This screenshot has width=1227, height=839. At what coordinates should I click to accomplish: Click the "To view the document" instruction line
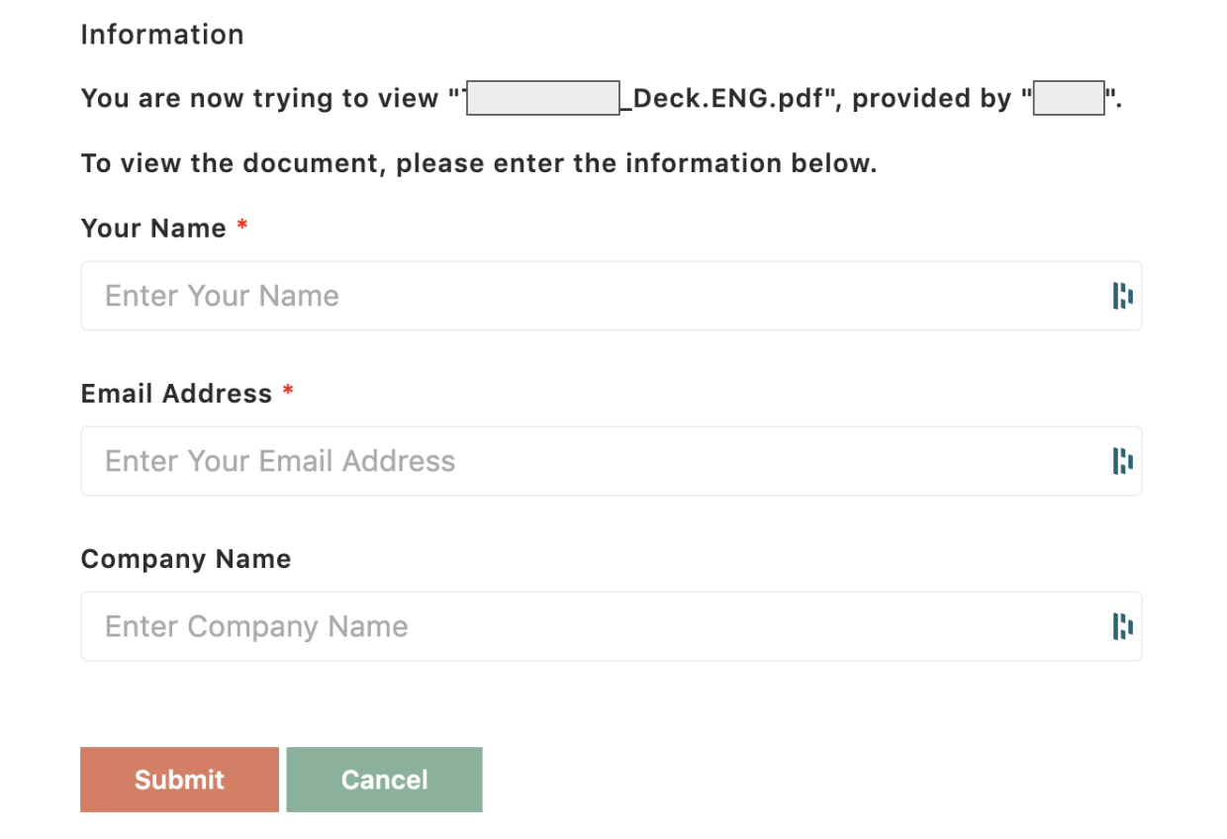(479, 163)
